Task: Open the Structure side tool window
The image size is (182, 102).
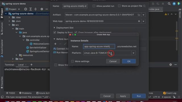Action: 2,28
